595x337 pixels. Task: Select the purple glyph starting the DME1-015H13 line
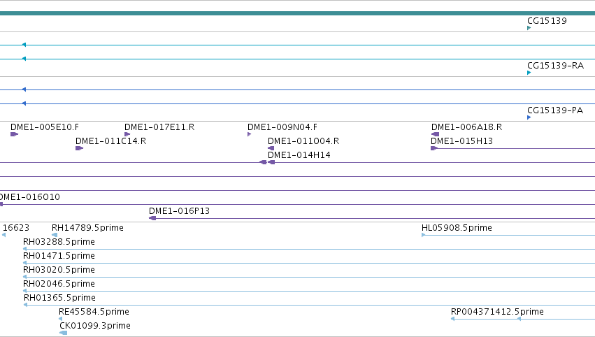434,148
